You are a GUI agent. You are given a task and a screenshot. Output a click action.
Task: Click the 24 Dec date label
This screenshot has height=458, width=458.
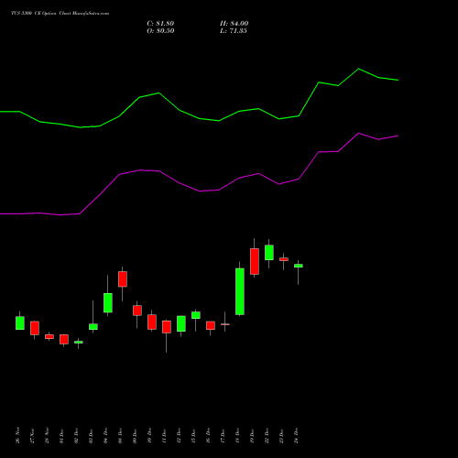(296, 435)
